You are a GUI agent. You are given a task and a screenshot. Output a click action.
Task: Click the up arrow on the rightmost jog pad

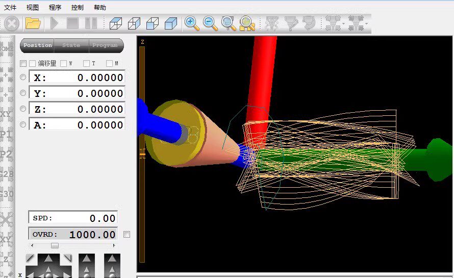[x=112, y=259]
